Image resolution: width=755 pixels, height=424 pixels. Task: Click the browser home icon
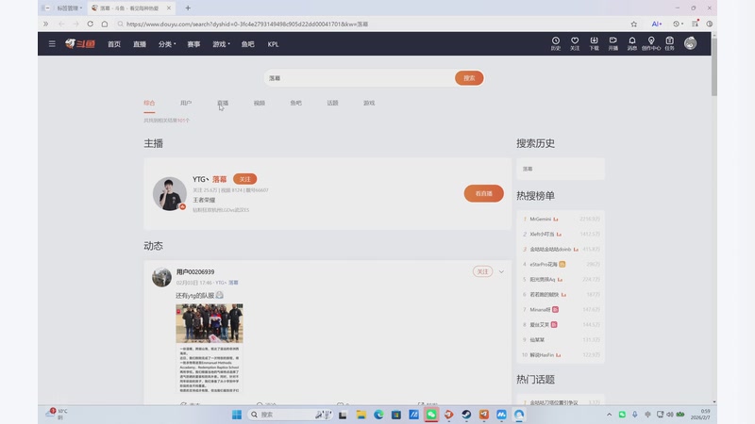point(105,24)
